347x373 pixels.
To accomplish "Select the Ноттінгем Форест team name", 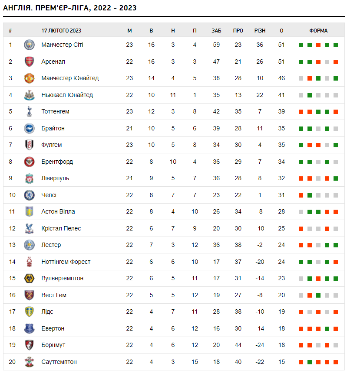I will pyautogui.click(x=66, y=262).
